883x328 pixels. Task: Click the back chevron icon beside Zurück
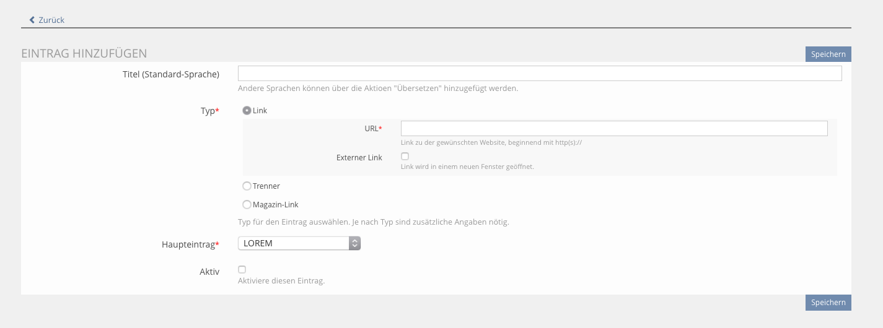[32, 20]
